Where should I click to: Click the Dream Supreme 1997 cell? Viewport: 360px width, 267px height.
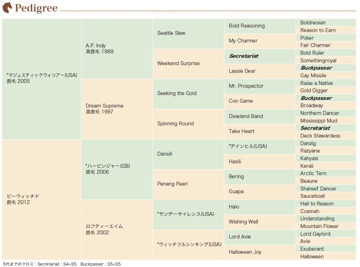pos(117,109)
